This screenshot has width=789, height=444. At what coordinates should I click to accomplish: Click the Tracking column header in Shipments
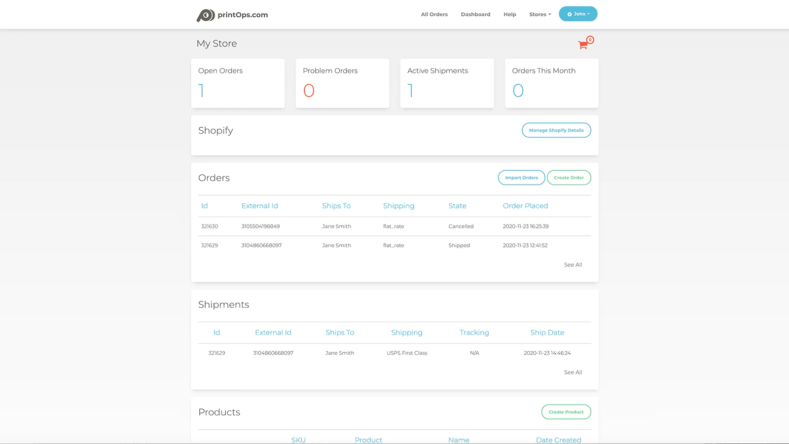pyautogui.click(x=474, y=333)
